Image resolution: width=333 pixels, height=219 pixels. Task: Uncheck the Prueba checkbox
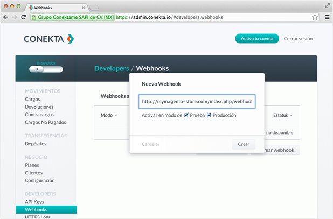pos(186,115)
